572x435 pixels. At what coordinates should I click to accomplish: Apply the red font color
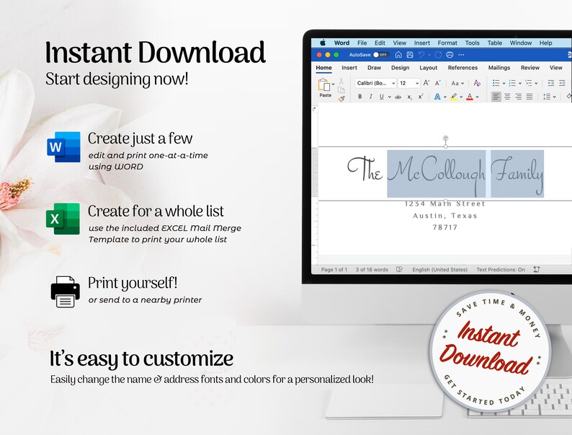pos(470,97)
